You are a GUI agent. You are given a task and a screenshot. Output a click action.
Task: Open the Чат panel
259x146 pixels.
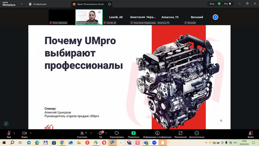point(101,134)
